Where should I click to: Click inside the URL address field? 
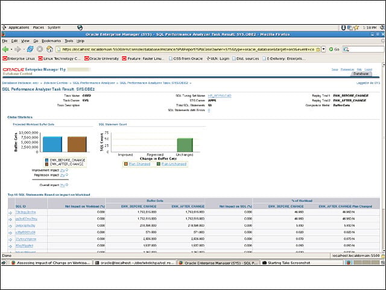(188, 50)
